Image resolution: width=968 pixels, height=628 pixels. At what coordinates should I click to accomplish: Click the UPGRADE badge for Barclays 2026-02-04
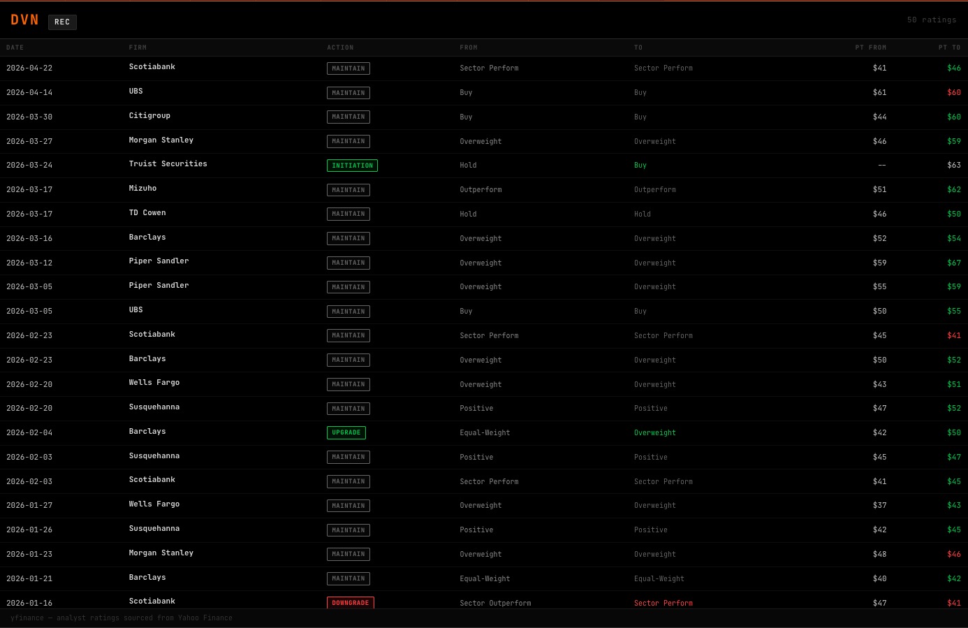click(x=346, y=432)
